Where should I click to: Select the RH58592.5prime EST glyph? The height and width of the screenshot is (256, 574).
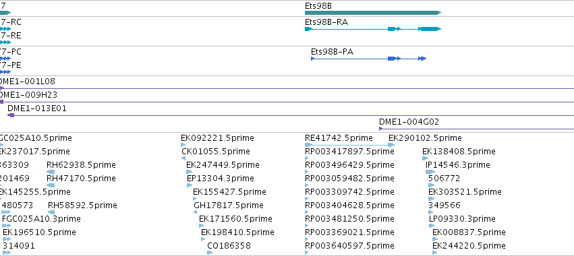click(x=52, y=212)
